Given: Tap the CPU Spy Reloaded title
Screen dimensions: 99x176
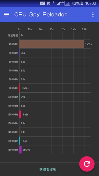Looking at the screenshot, I should pos(41,14).
